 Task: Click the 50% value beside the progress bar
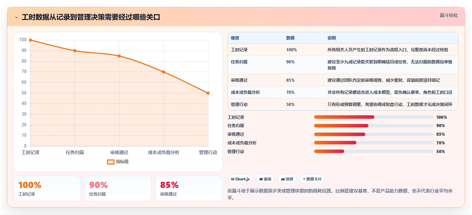(x=440, y=151)
